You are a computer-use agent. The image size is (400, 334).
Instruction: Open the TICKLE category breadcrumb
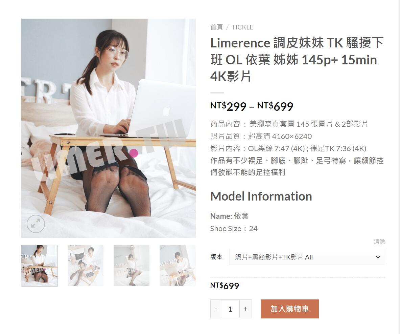(x=242, y=27)
